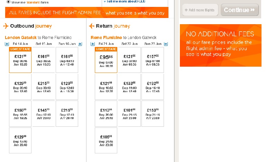
Task: Pick £157 Sunday return fare at 07:00
Action: (153, 60)
